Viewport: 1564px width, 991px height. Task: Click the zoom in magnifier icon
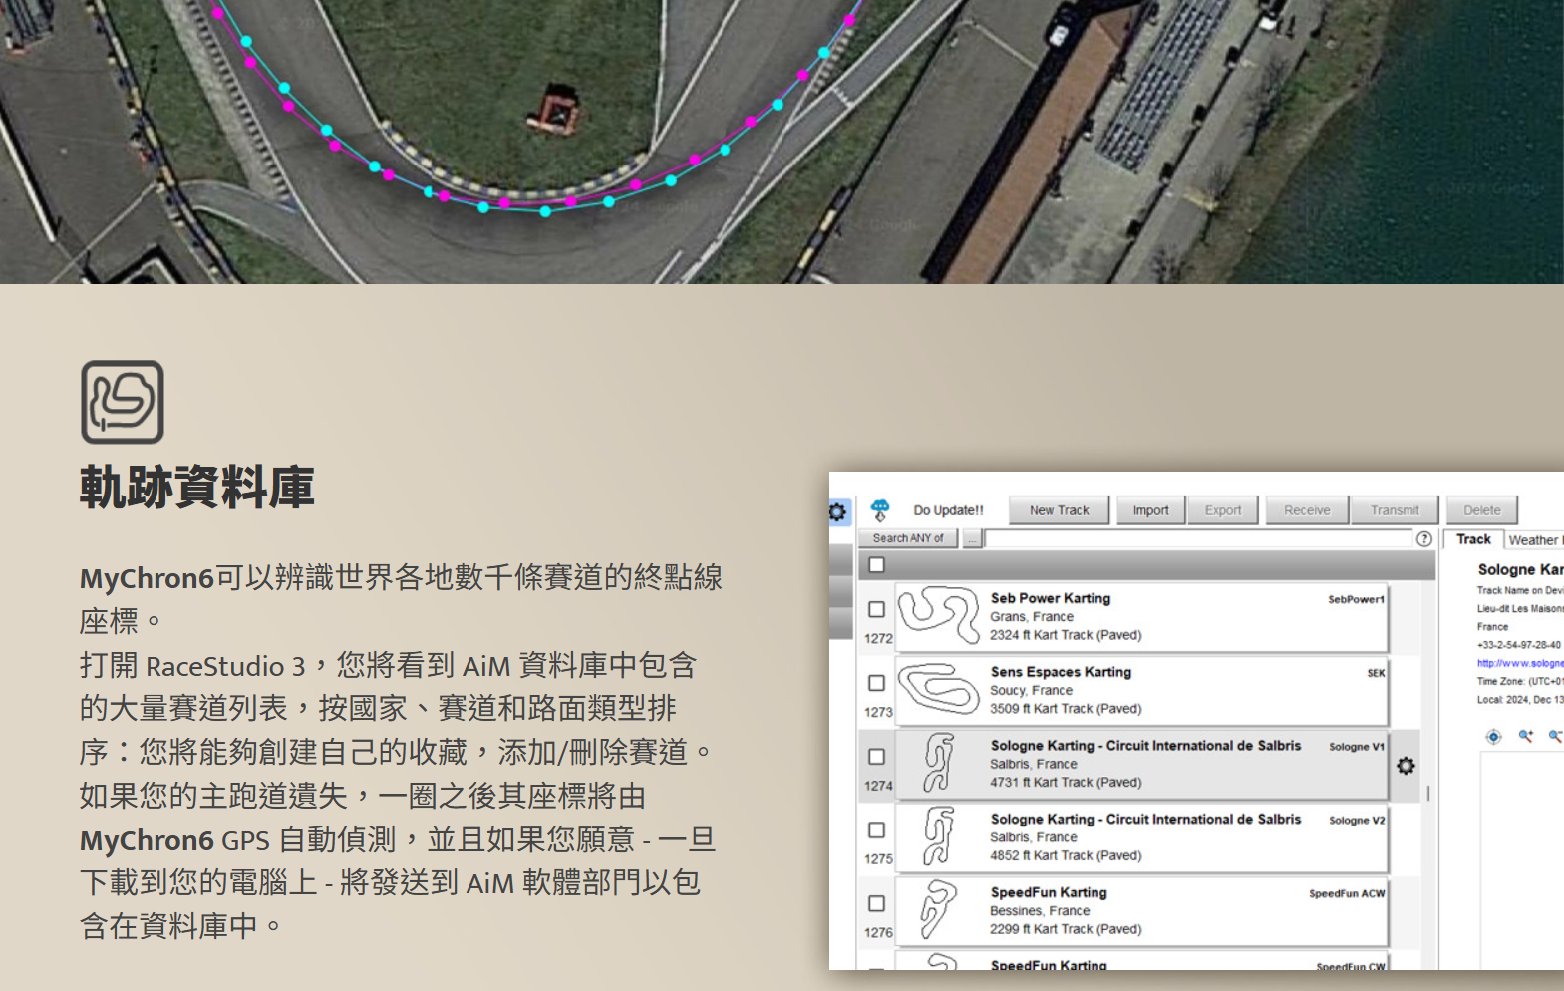[x=1525, y=737]
